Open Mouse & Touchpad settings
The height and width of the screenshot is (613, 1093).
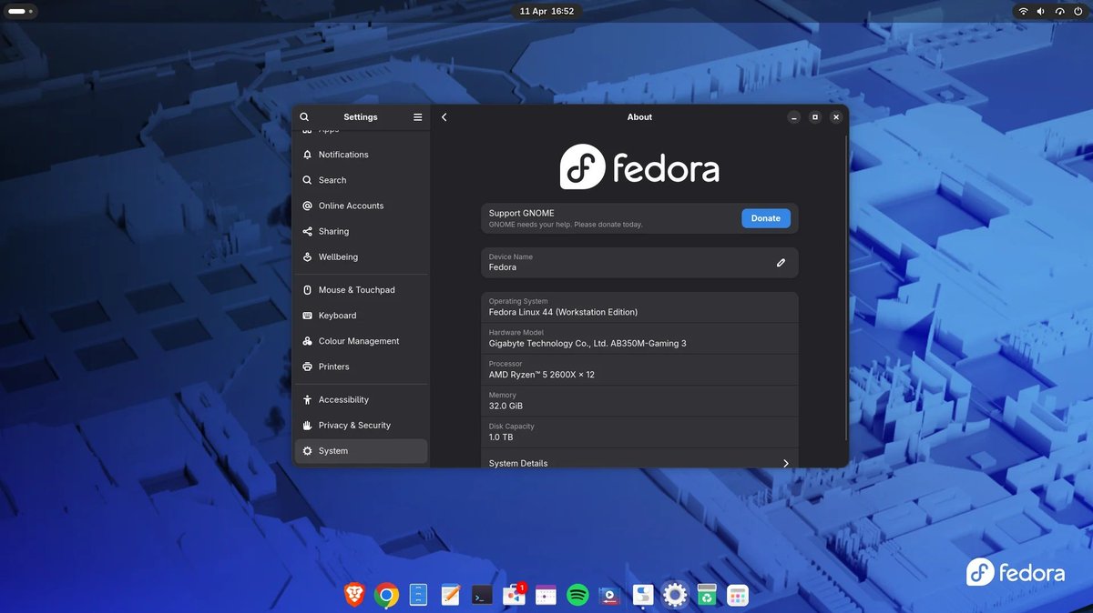tap(361, 290)
